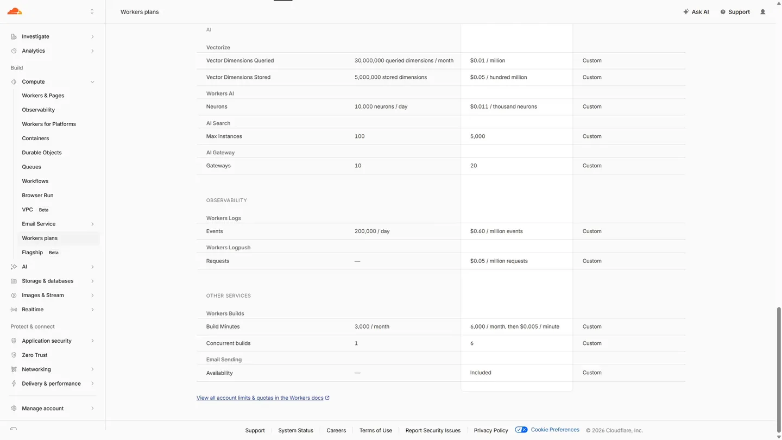Viewport: 782px width, 440px height.
Task: Open Zero Trust label in sidebar
Action: coord(35,355)
